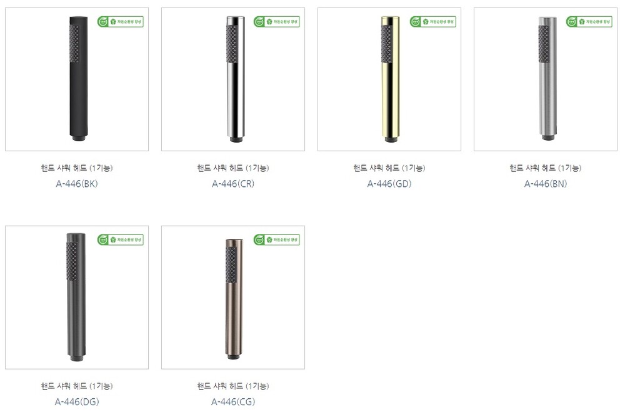This screenshot has height=417, width=625.
Task: Select the A-446(BN) model code link
Action: click(545, 184)
